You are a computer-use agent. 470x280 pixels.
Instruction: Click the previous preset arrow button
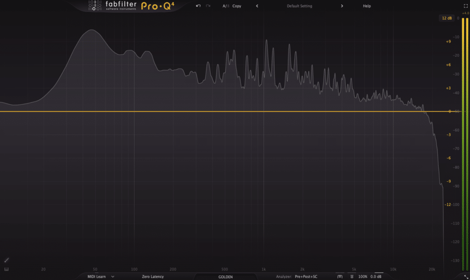pos(257,6)
